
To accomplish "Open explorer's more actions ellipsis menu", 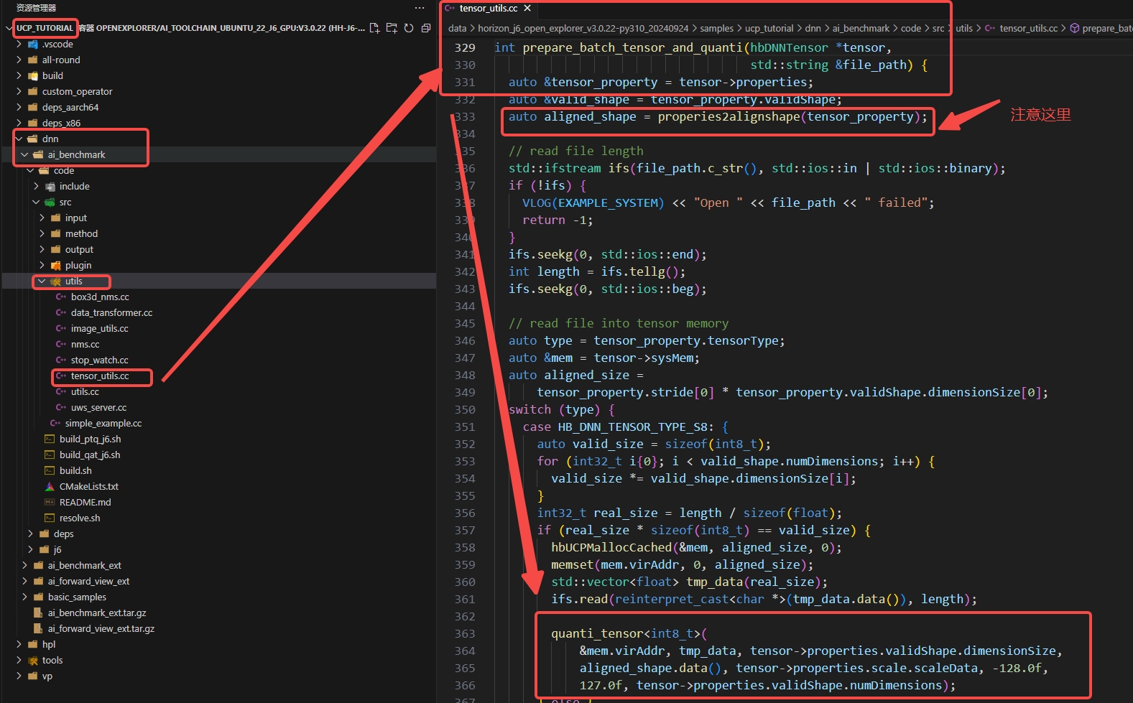I will 420,8.
